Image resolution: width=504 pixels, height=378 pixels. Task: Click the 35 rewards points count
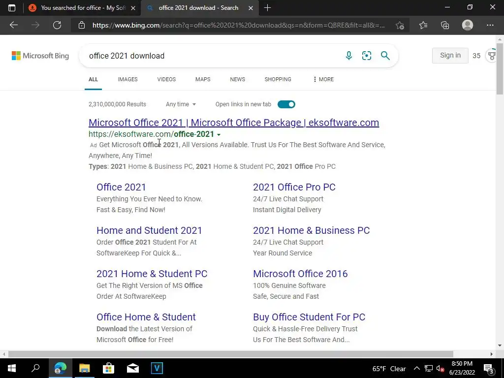tap(476, 56)
